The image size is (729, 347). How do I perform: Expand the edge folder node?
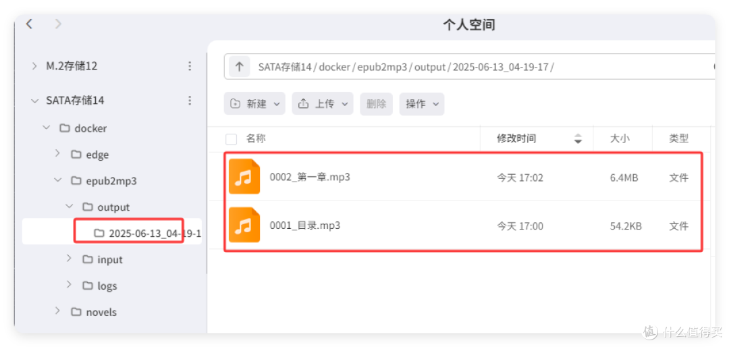pyautogui.click(x=57, y=153)
